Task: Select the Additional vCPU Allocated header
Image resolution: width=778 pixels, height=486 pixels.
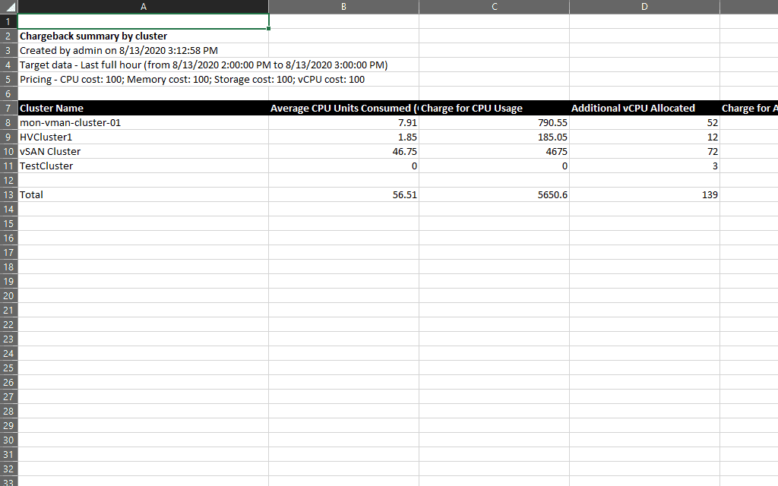Action: click(644, 108)
